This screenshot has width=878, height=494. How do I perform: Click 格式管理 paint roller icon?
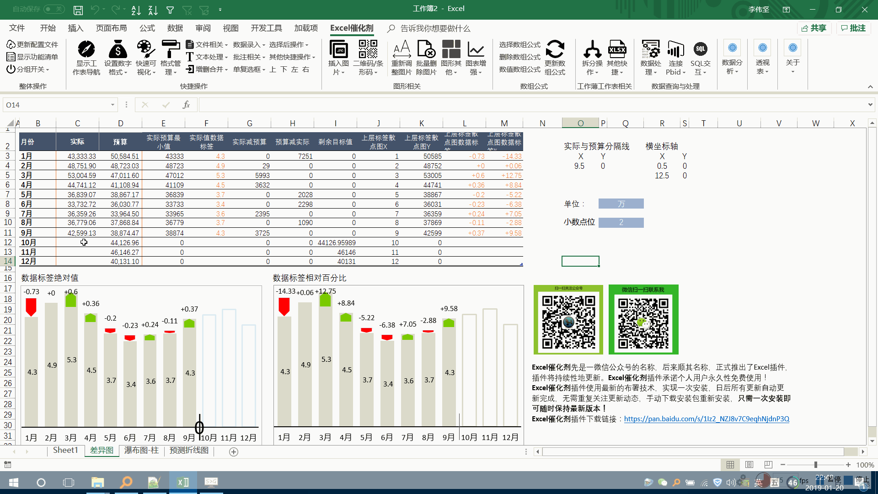[171, 49]
